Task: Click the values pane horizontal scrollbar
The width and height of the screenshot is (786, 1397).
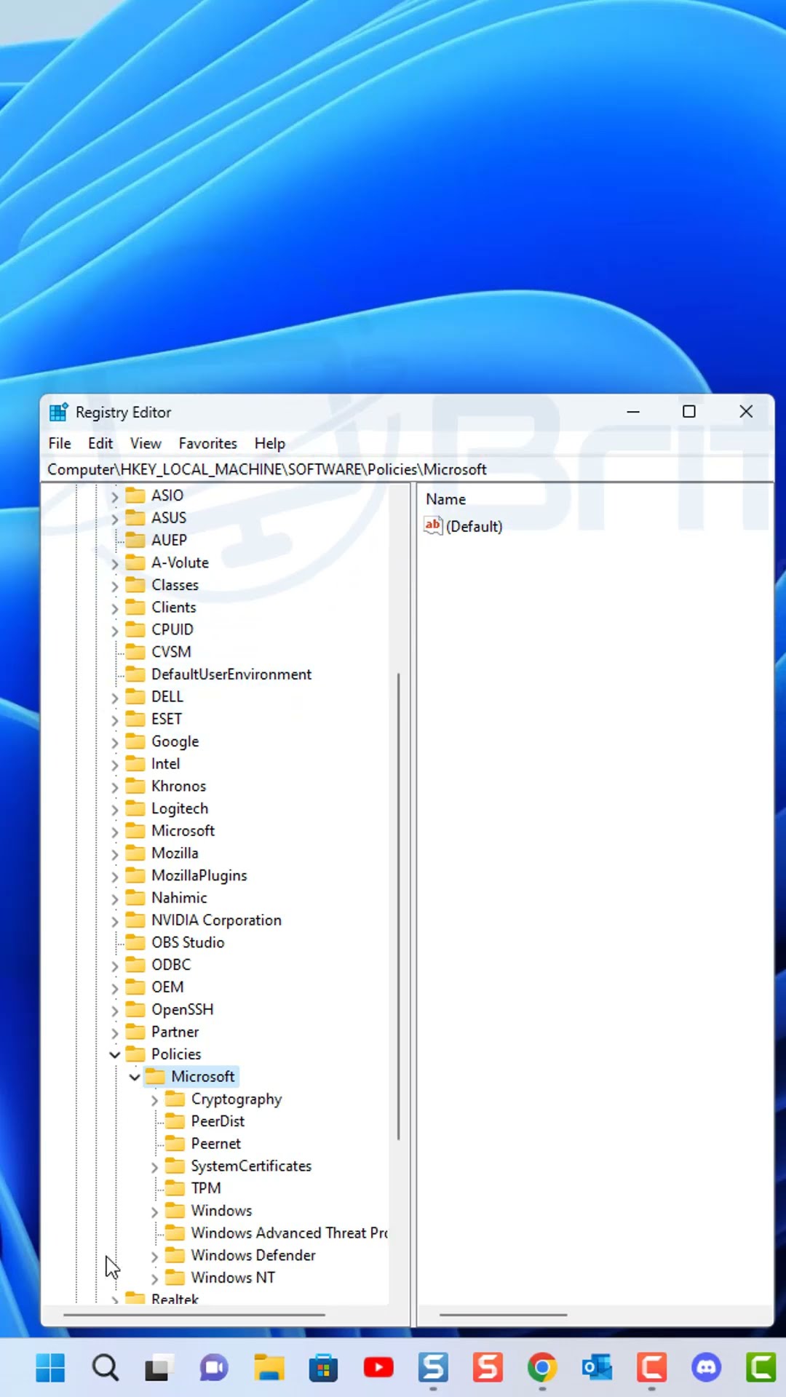Action: [x=503, y=1315]
